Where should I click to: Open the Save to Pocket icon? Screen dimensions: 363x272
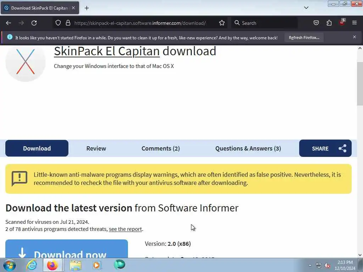(316, 23)
